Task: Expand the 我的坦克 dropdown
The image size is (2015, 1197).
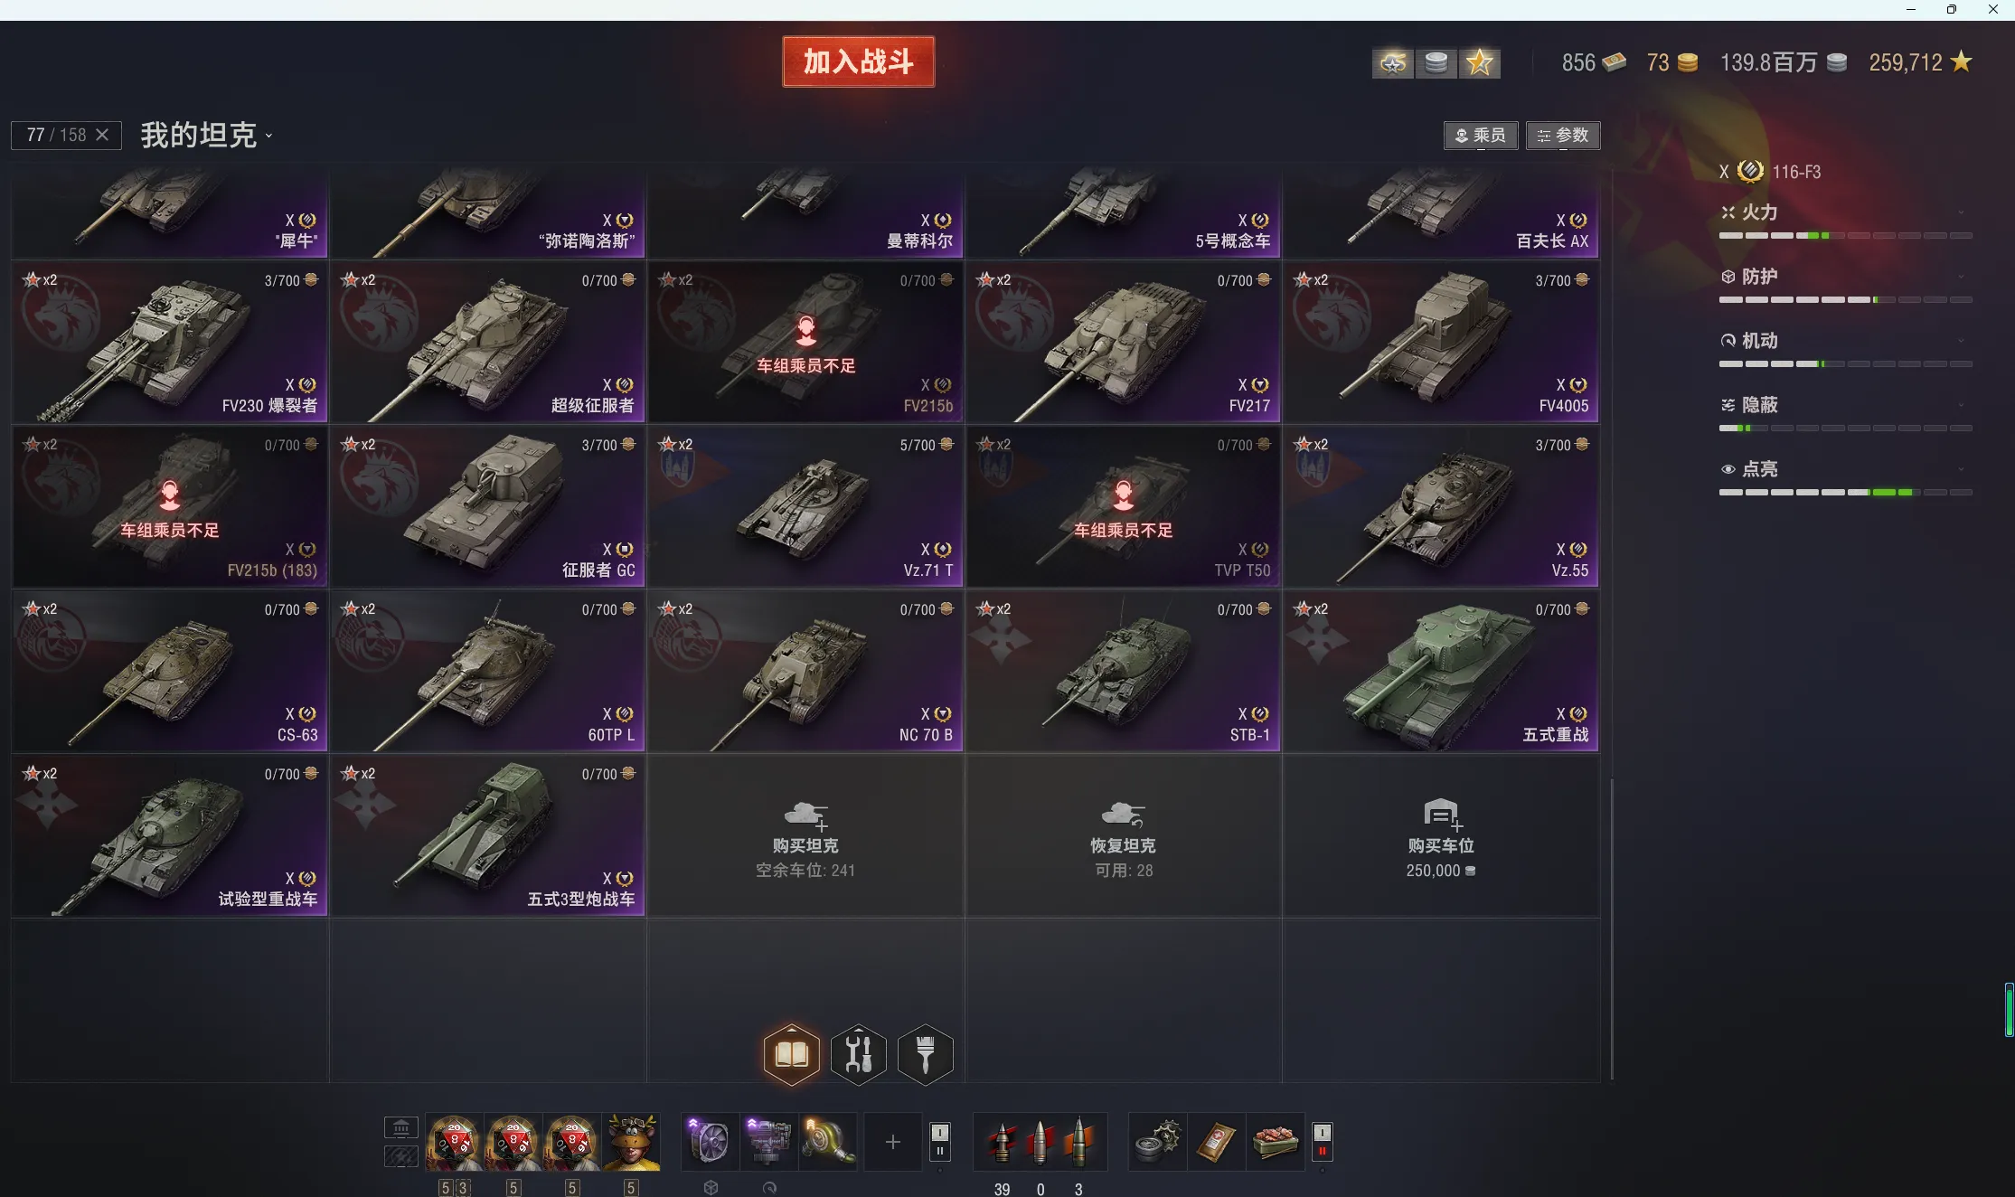Action: point(207,136)
